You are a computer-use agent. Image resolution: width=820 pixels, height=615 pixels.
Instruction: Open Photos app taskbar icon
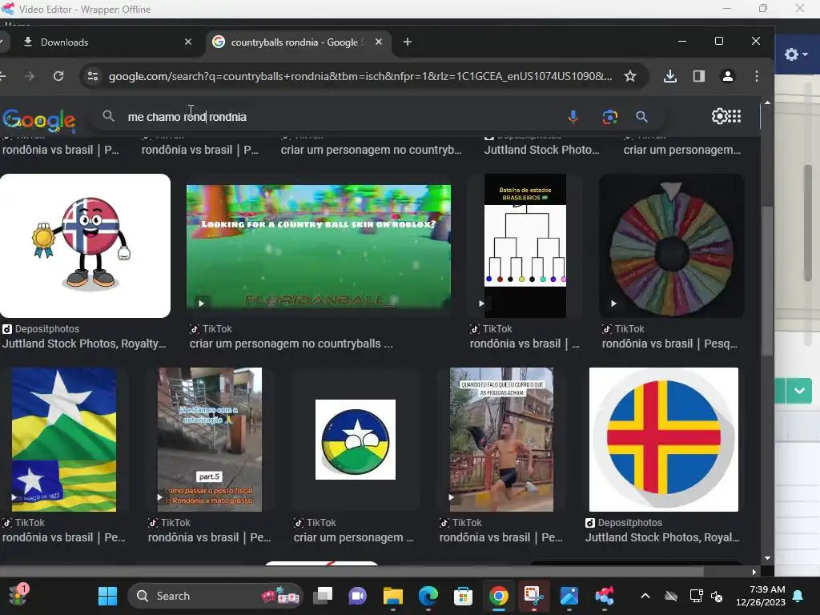click(569, 596)
